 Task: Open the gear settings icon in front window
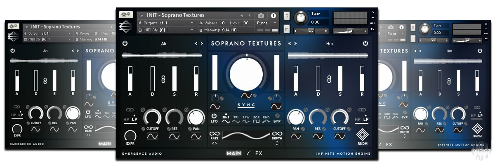tap(126, 14)
